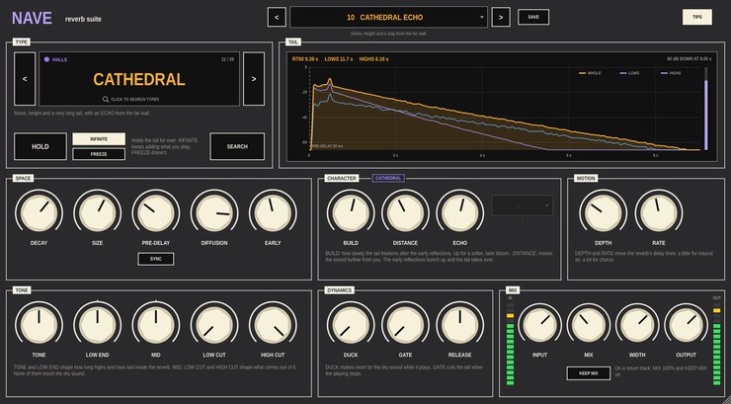Viewport: 731px width, 404px height.
Task: Click the 'RT60 9.39 s' readout
Action: (305, 59)
